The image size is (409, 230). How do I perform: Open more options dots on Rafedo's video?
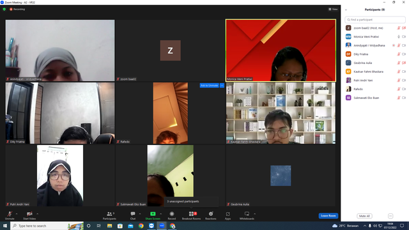(x=222, y=85)
